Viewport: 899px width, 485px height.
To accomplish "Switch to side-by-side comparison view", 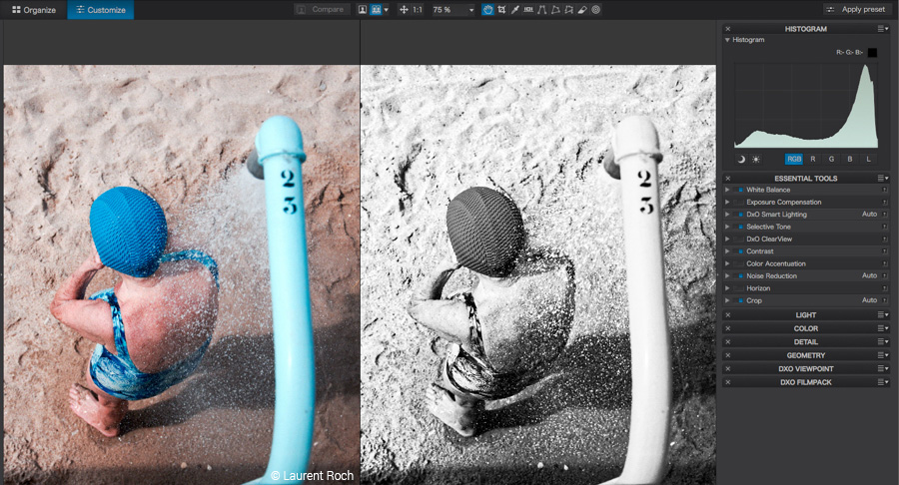I will (376, 10).
